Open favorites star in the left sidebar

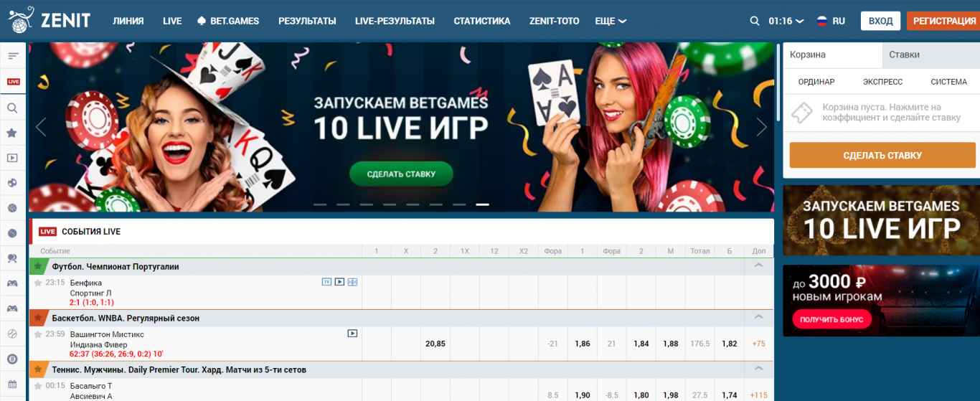(12, 133)
